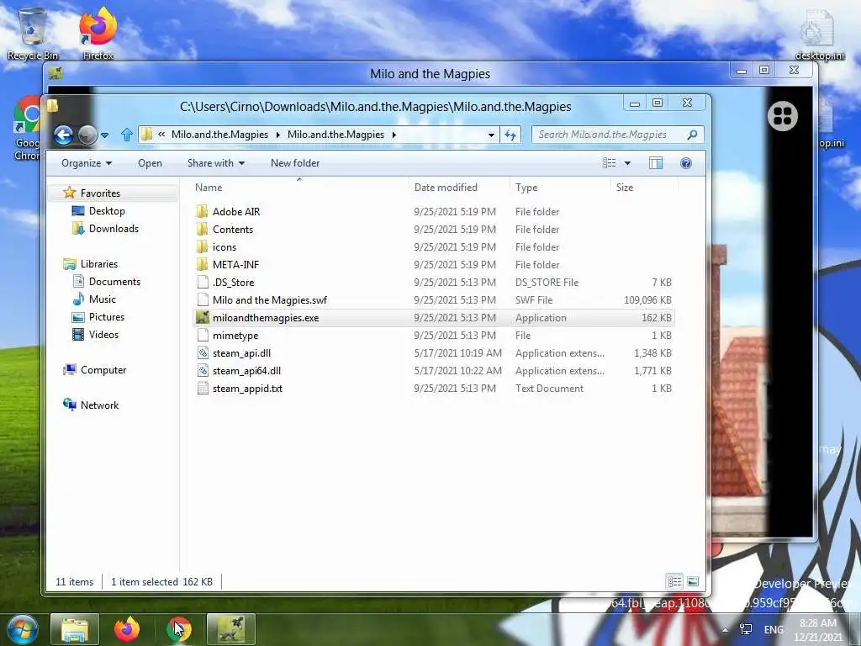The width and height of the screenshot is (861, 646).
Task: Expand the address bar history dropdown
Action: pyautogui.click(x=491, y=135)
